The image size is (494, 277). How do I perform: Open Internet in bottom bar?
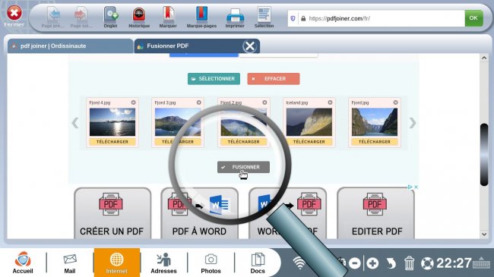point(117,263)
